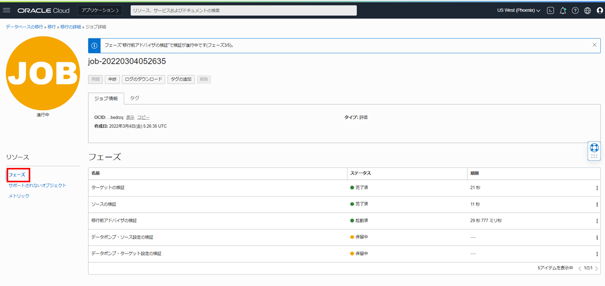The height and width of the screenshot is (286, 605).
Task: Click the help question mark icon
Action: (575, 10)
